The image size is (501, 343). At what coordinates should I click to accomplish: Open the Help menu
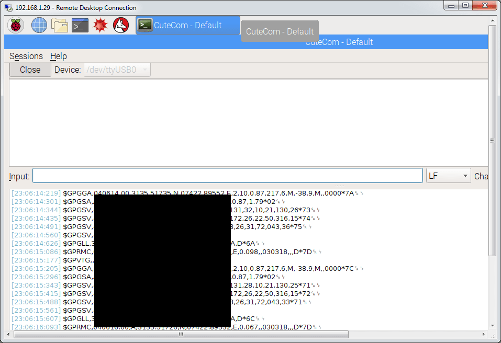59,56
